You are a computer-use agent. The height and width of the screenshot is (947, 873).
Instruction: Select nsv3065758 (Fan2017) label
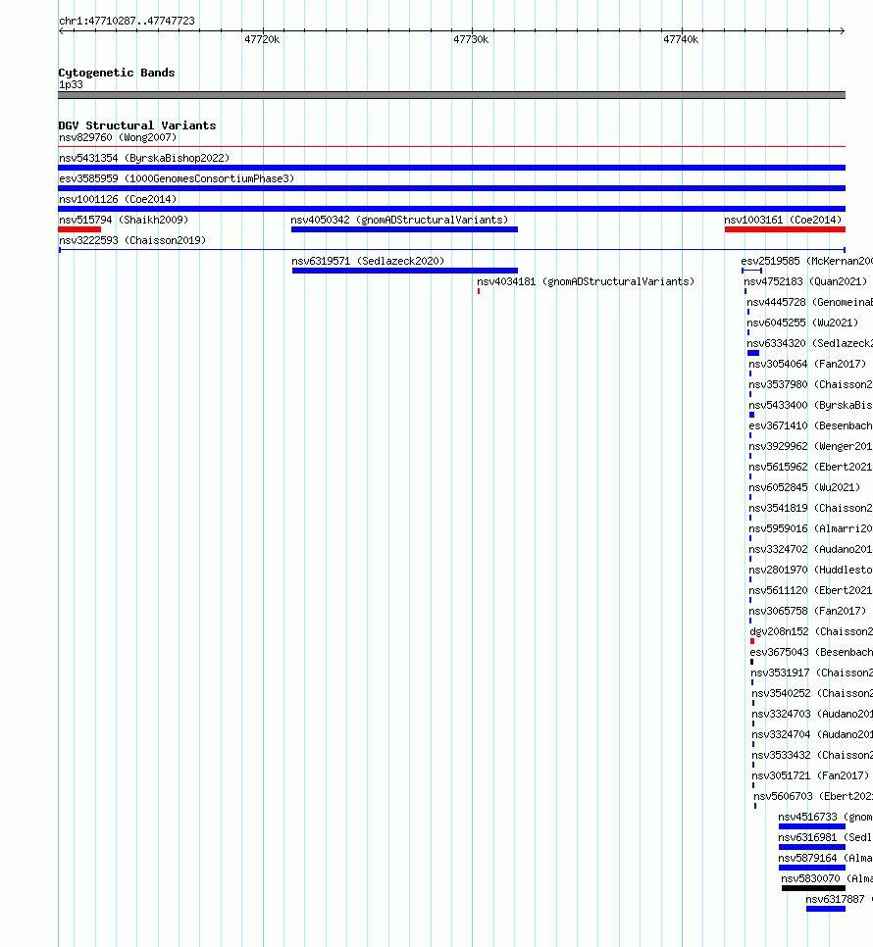807,611
